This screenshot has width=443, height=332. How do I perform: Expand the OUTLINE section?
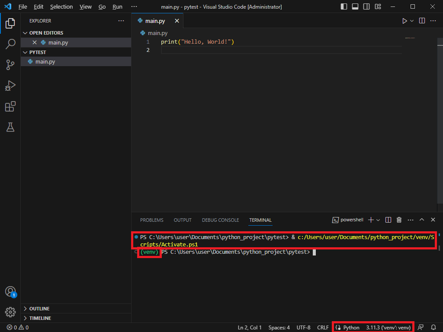click(39, 309)
